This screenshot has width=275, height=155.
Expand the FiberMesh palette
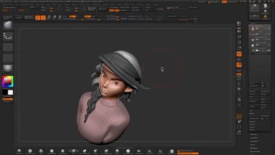tap(254, 148)
